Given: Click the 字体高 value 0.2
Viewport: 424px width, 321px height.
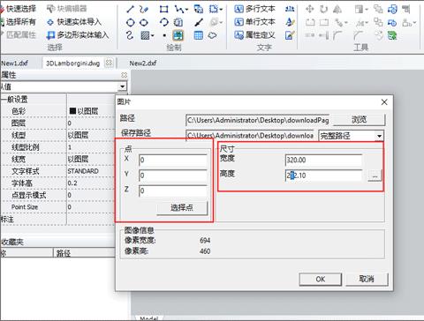Looking at the screenshot, I should (72, 183).
